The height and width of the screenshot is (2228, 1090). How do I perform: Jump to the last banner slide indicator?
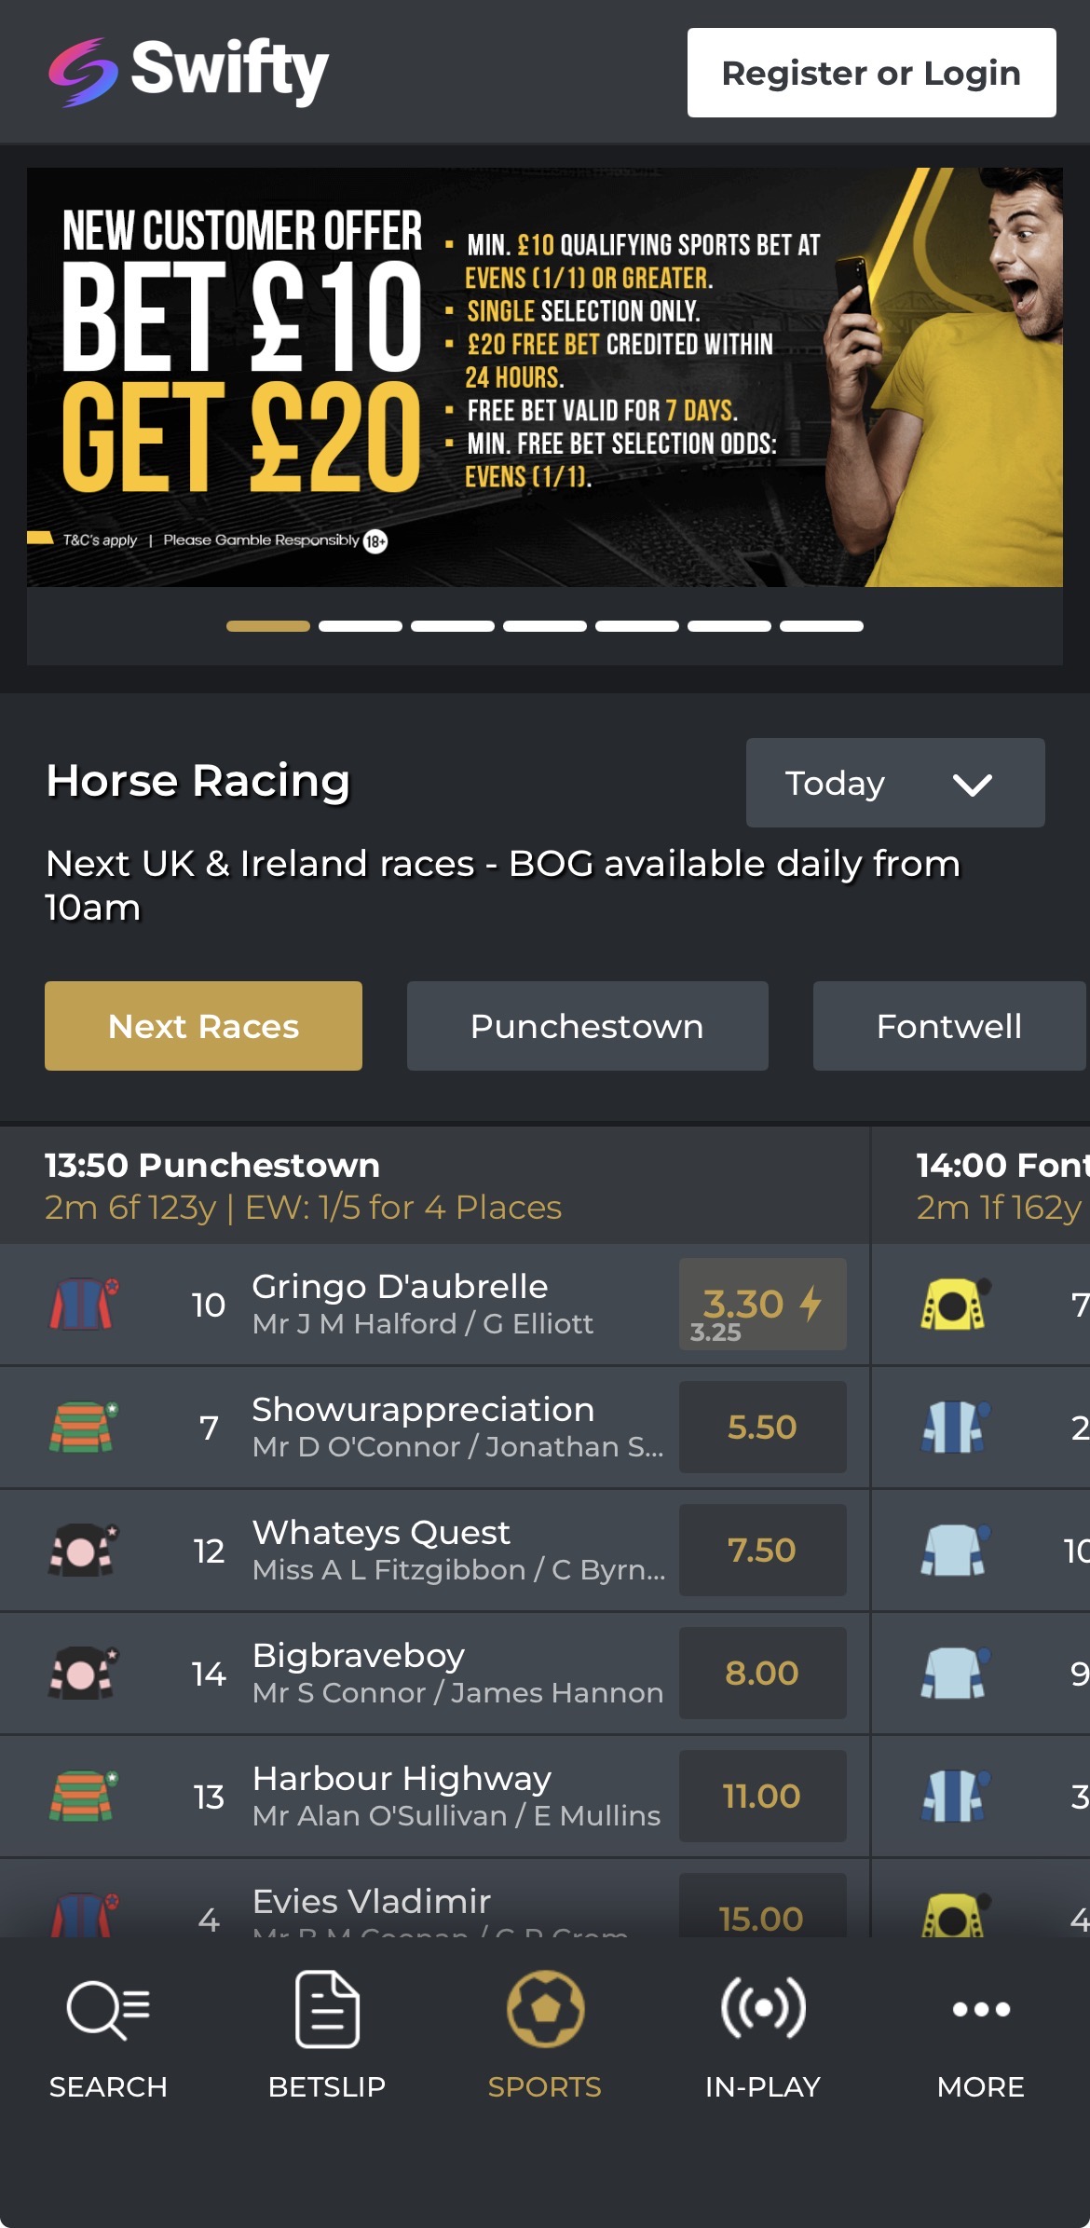[821, 626]
